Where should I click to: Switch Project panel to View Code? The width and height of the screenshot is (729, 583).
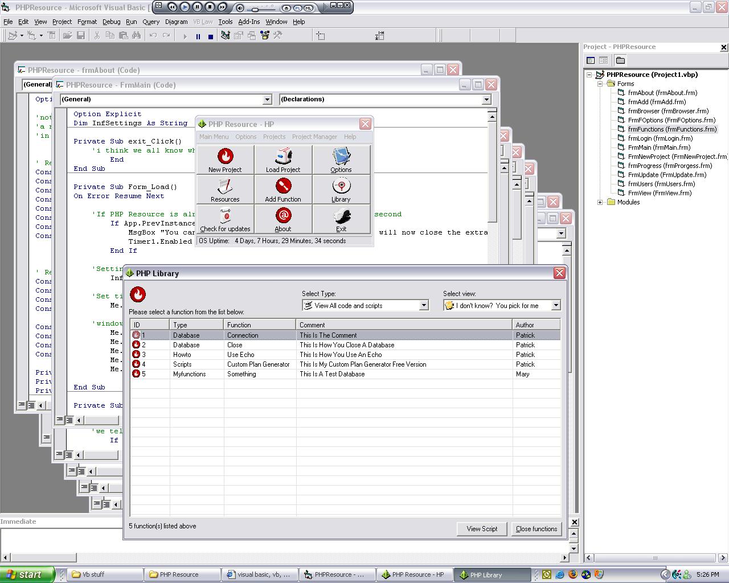pos(591,60)
